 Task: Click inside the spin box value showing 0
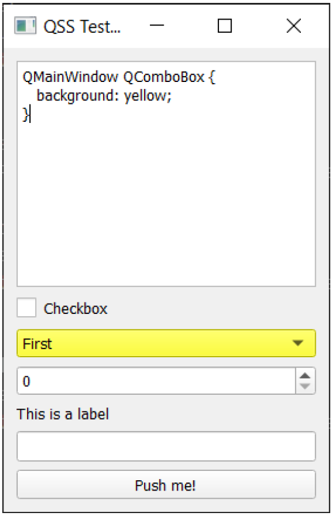coord(156,381)
